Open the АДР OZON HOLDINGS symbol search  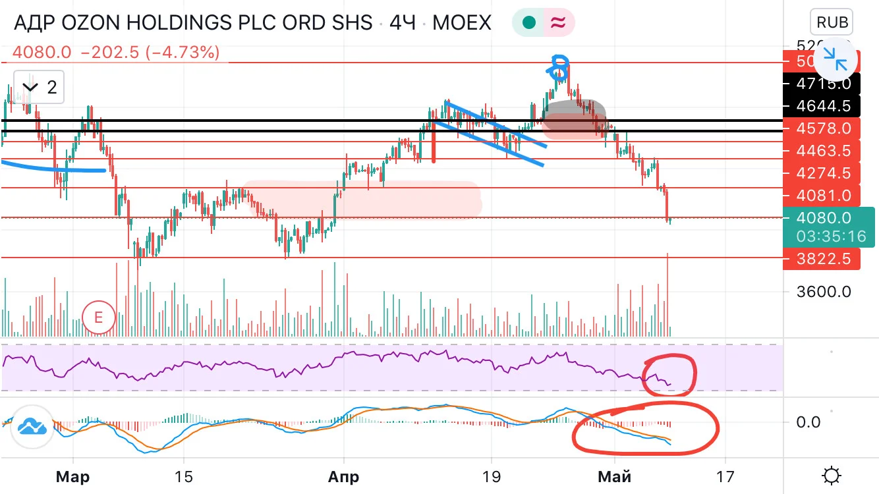point(192,24)
